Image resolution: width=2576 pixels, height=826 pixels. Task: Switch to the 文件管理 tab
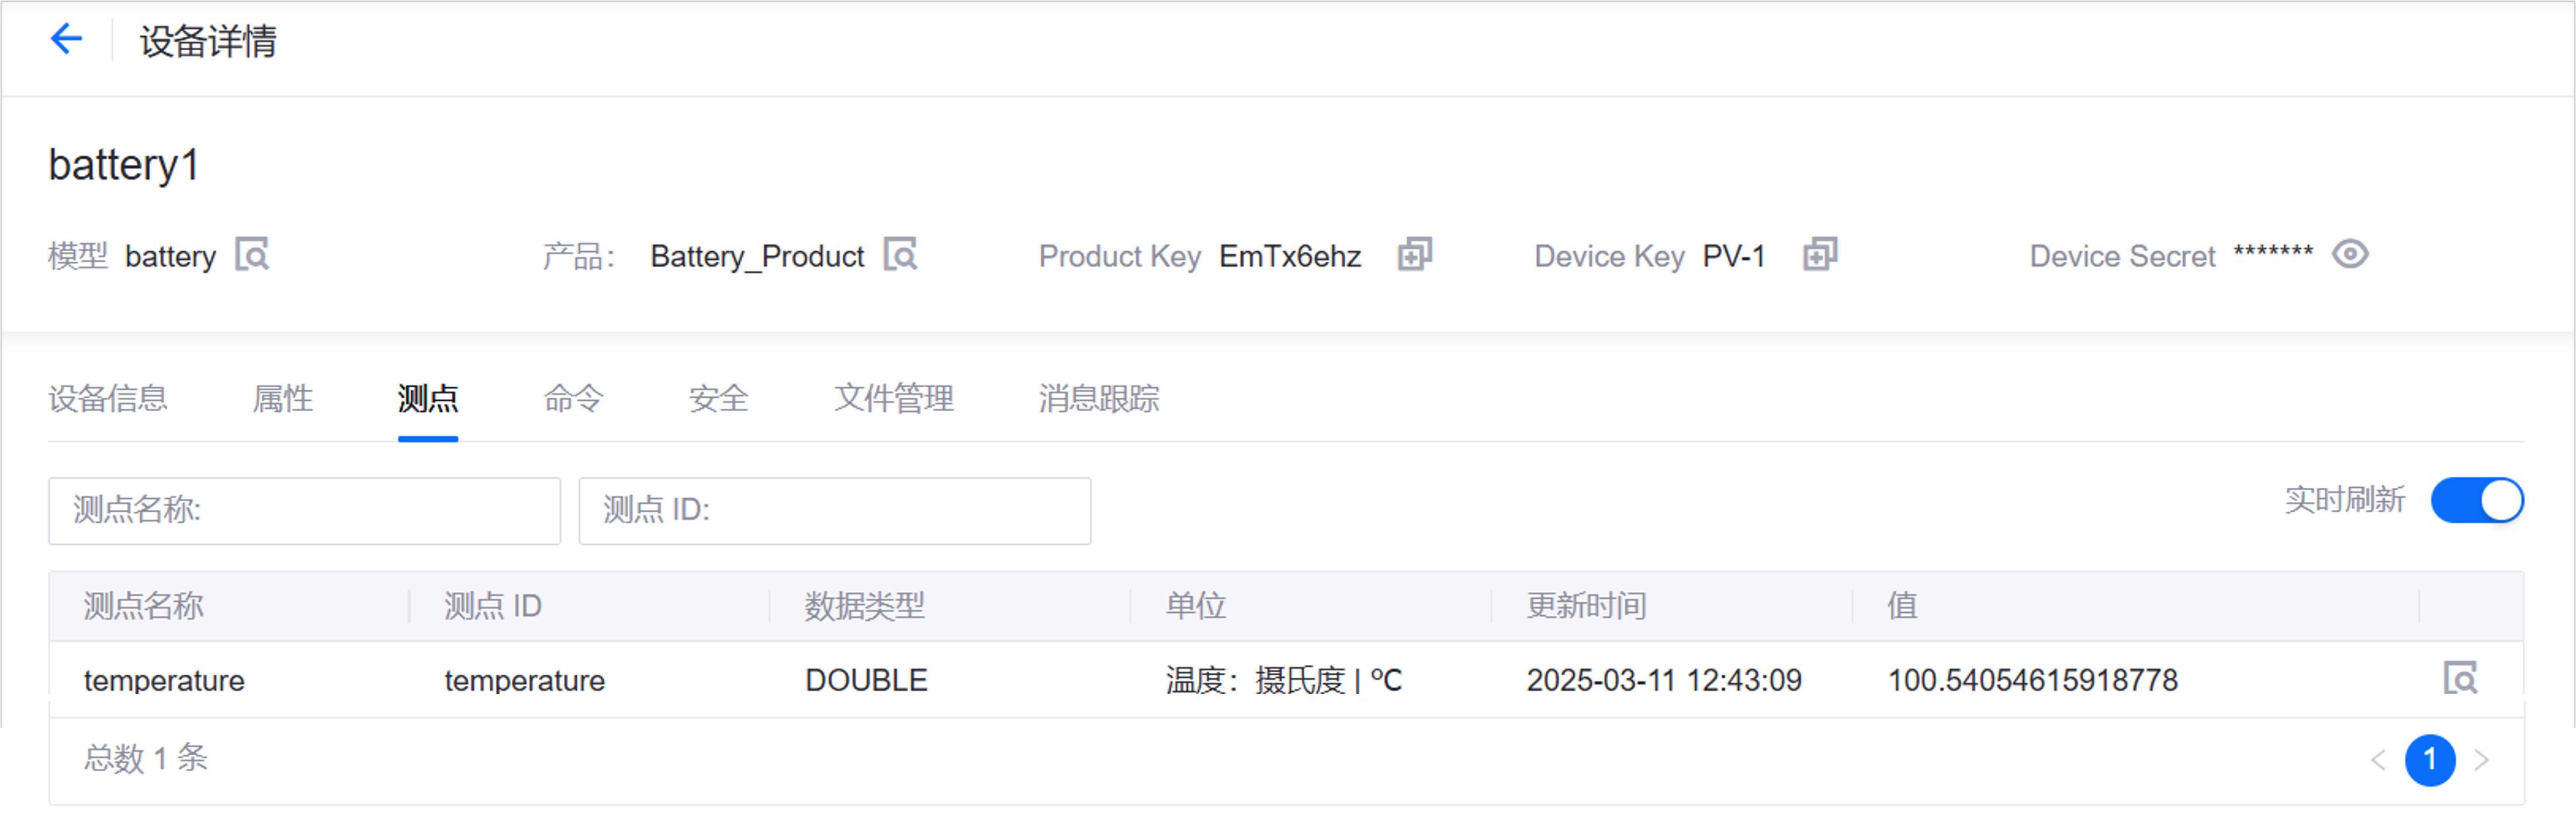[893, 399]
